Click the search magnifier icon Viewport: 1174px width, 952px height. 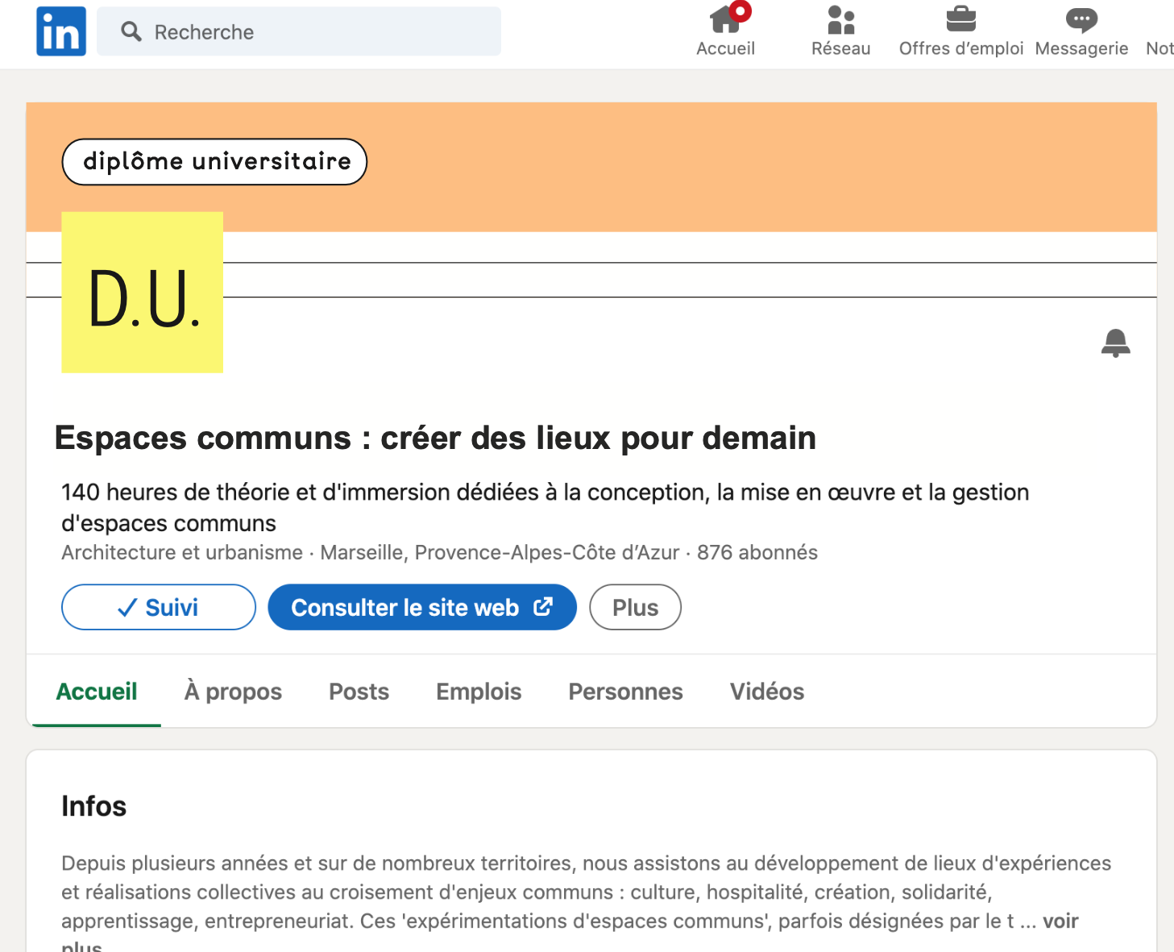pos(131,31)
